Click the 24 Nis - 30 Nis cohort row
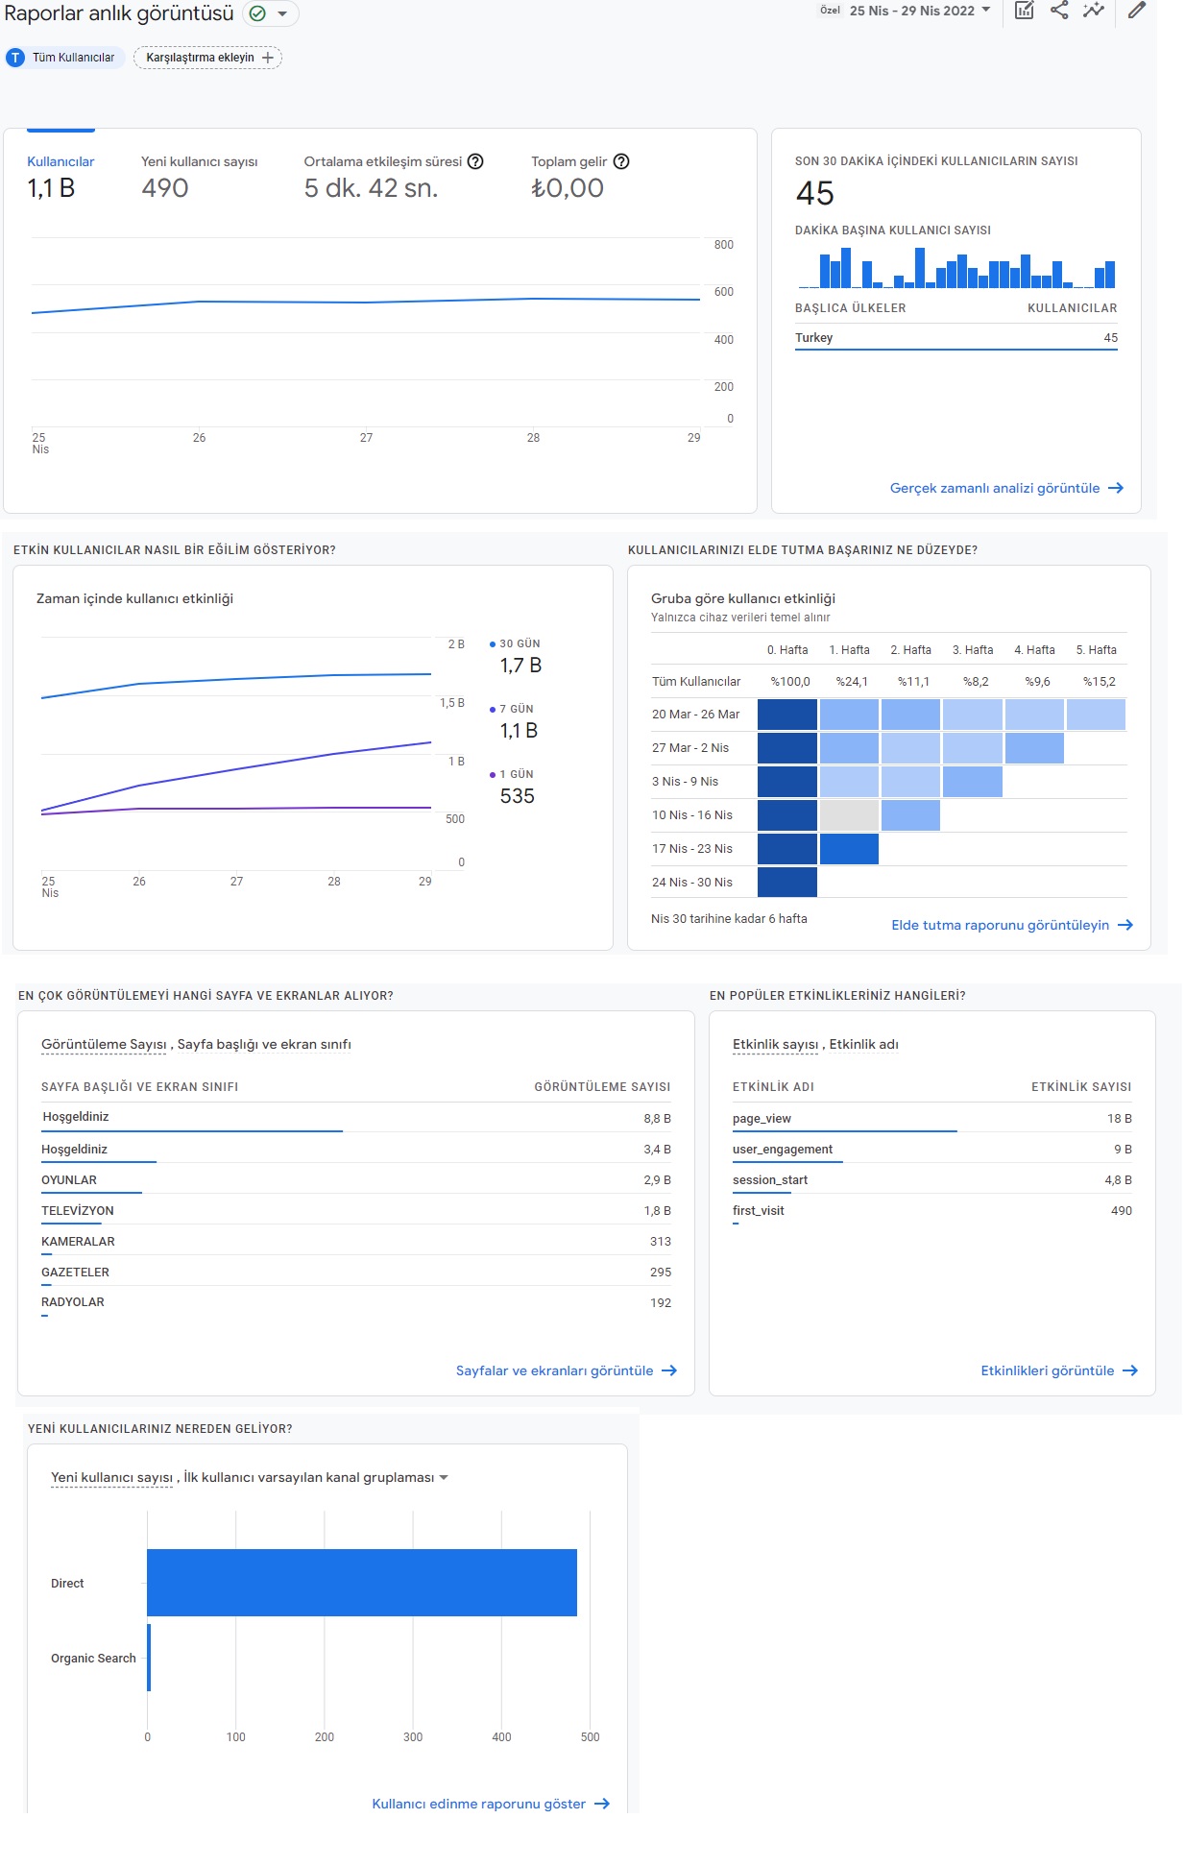 pyautogui.click(x=888, y=883)
